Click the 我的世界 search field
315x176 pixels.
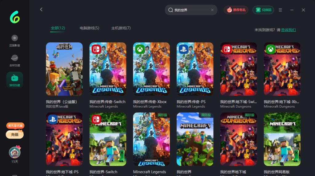click(x=191, y=10)
